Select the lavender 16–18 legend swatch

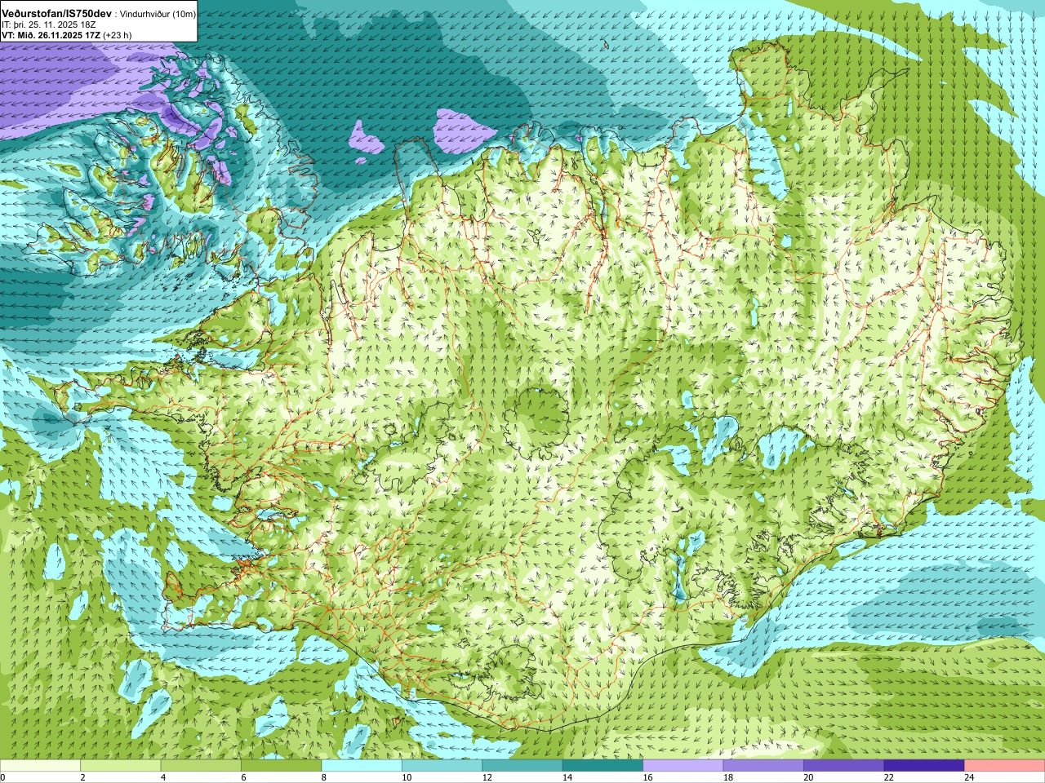point(683,766)
